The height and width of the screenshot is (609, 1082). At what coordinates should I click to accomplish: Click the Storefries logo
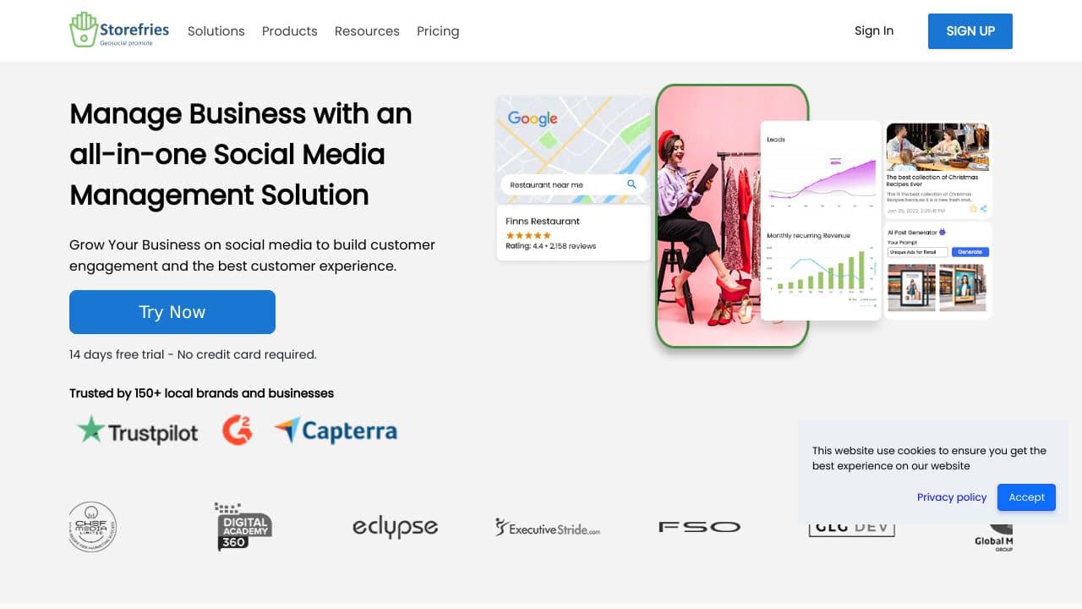click(119, 30)
